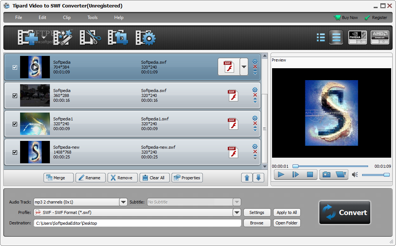Click the Register link
Image resolution: width=396 pixels, height=246 pixels.
(376, 18)
